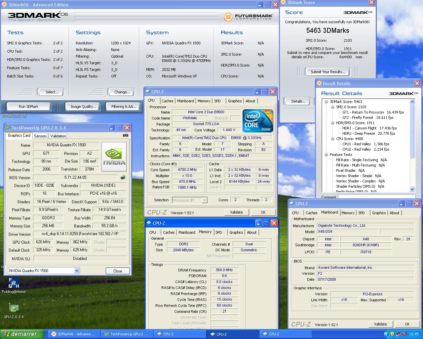Minimize the GPU-Z window
This screenshot has width=423, height=339.
tap(112, 128)
